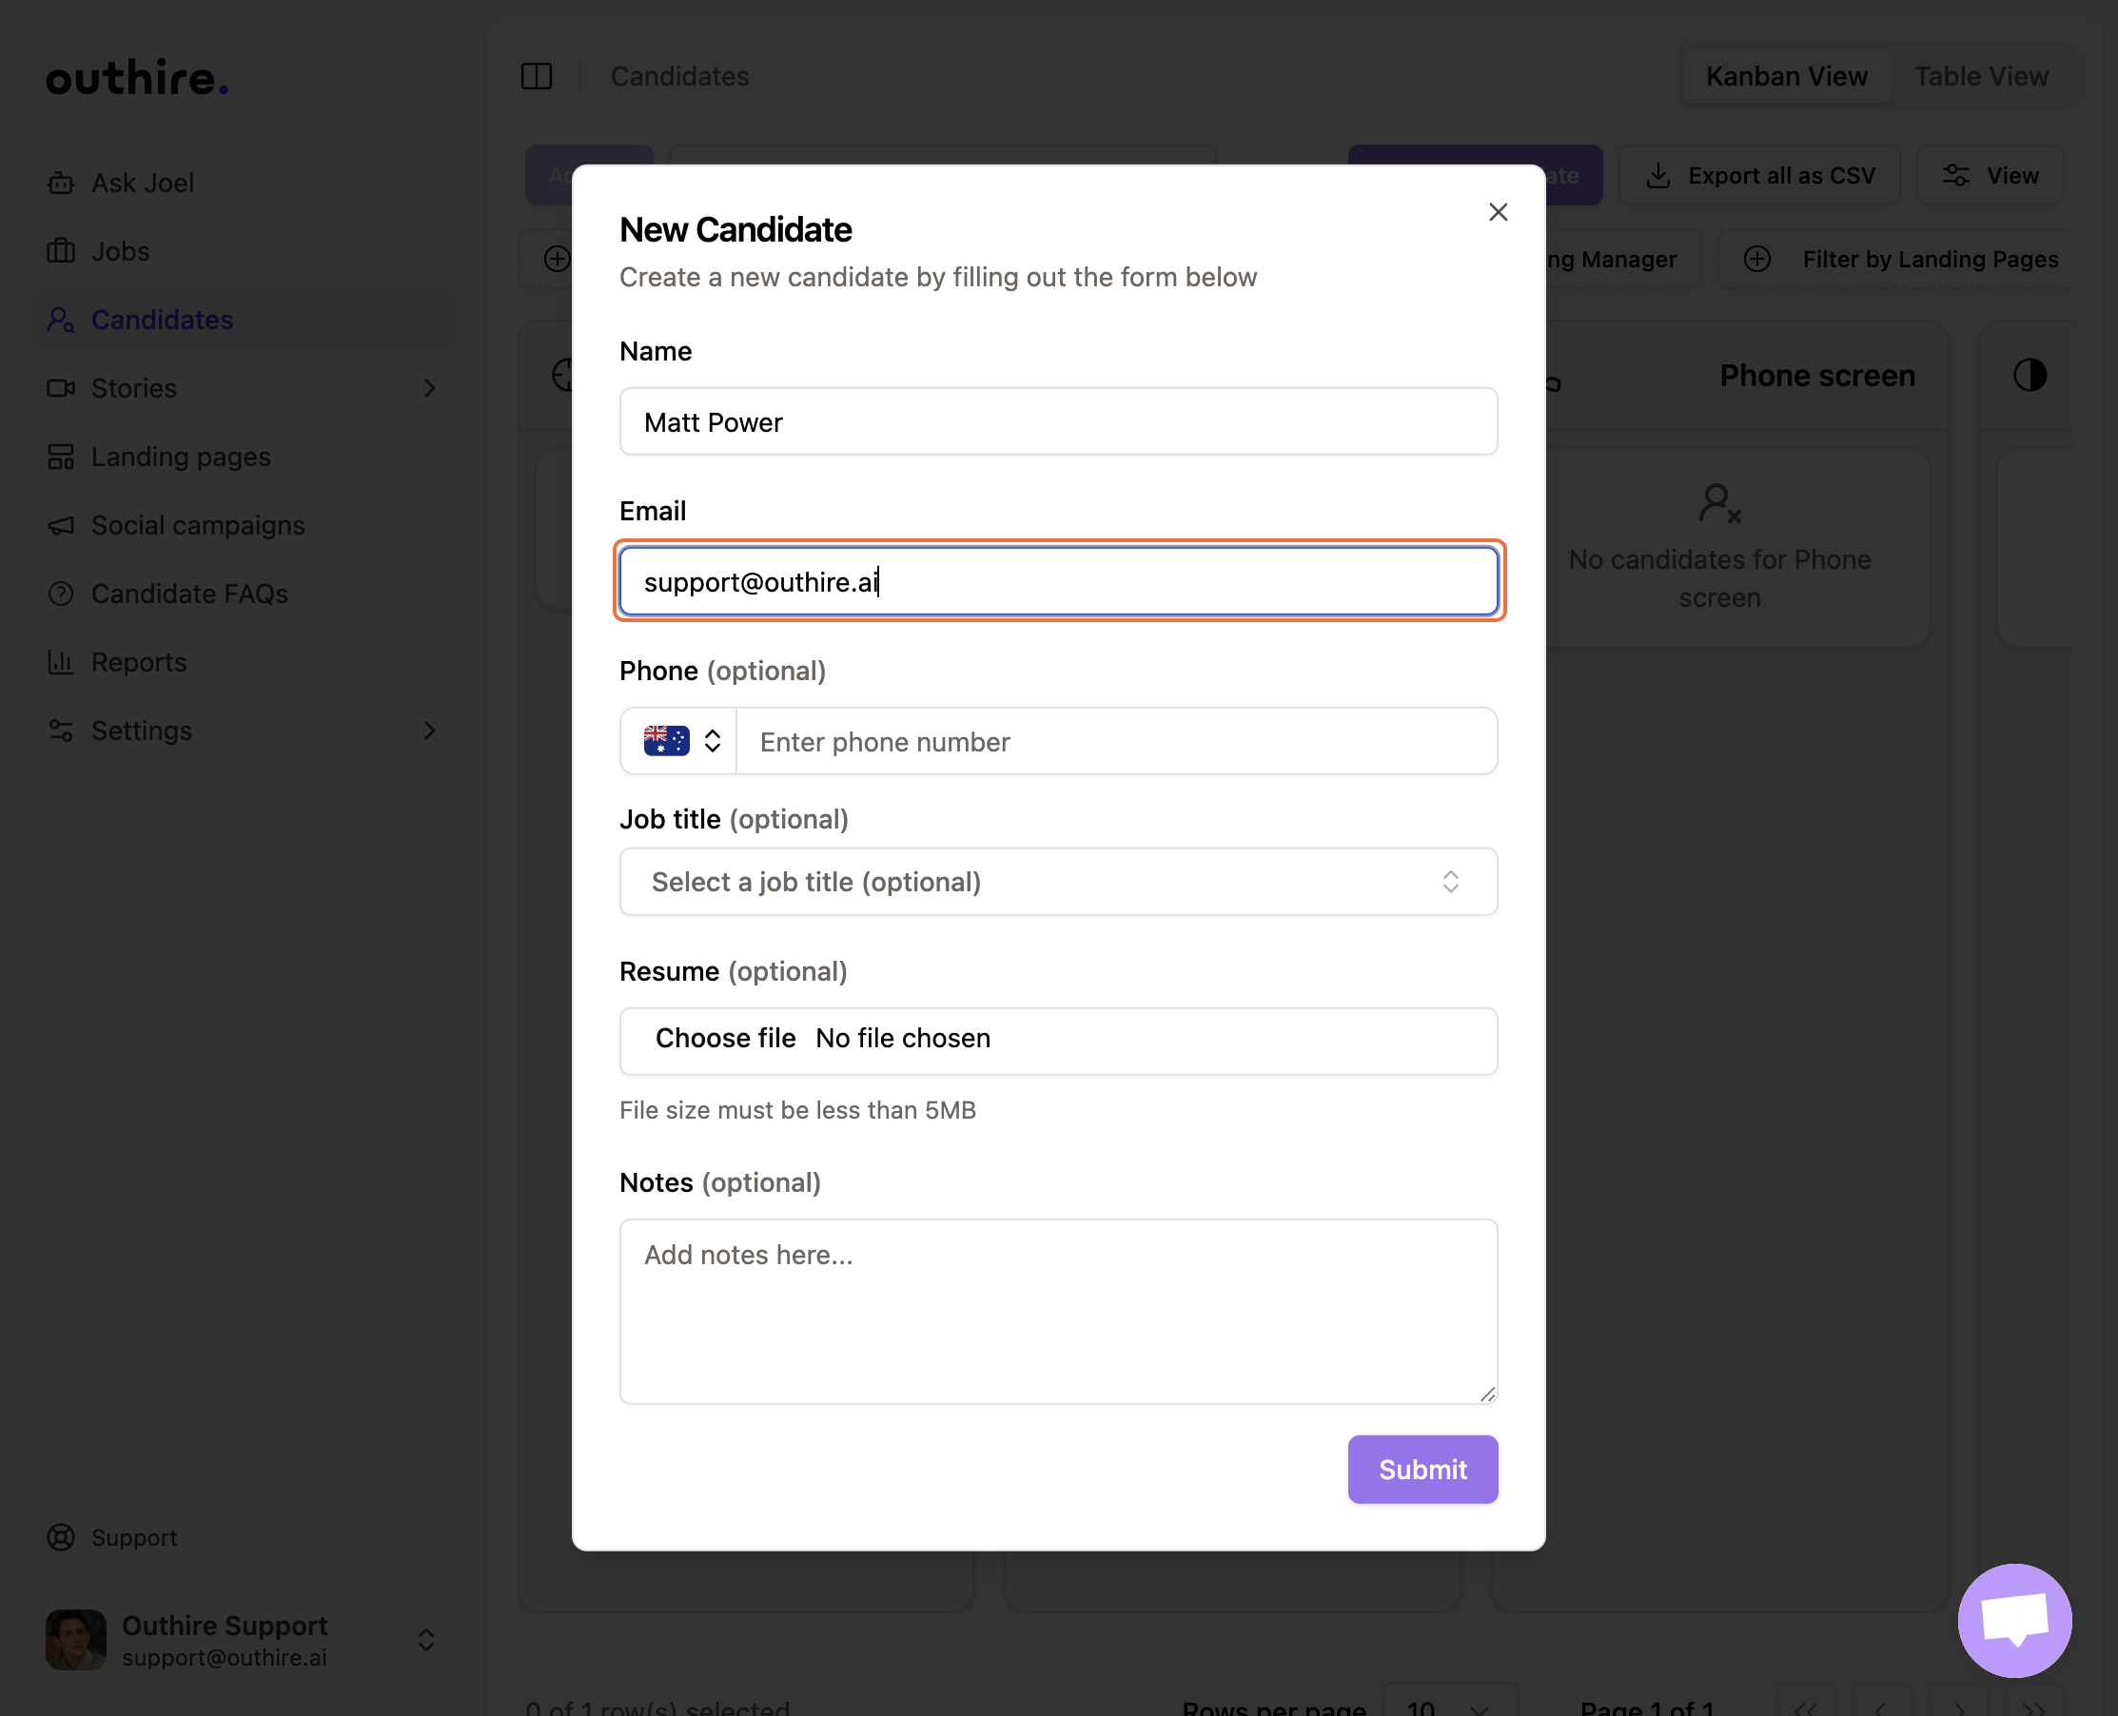Click the Reports bar chart icon

pyautogui.click(x=60, y=662)
